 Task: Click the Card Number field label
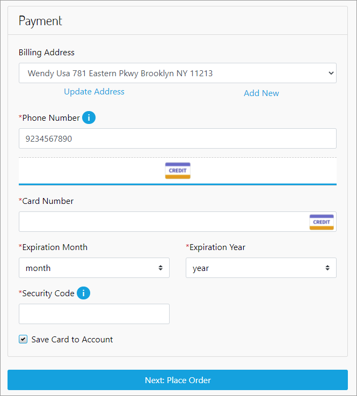[x=48, y=201]
